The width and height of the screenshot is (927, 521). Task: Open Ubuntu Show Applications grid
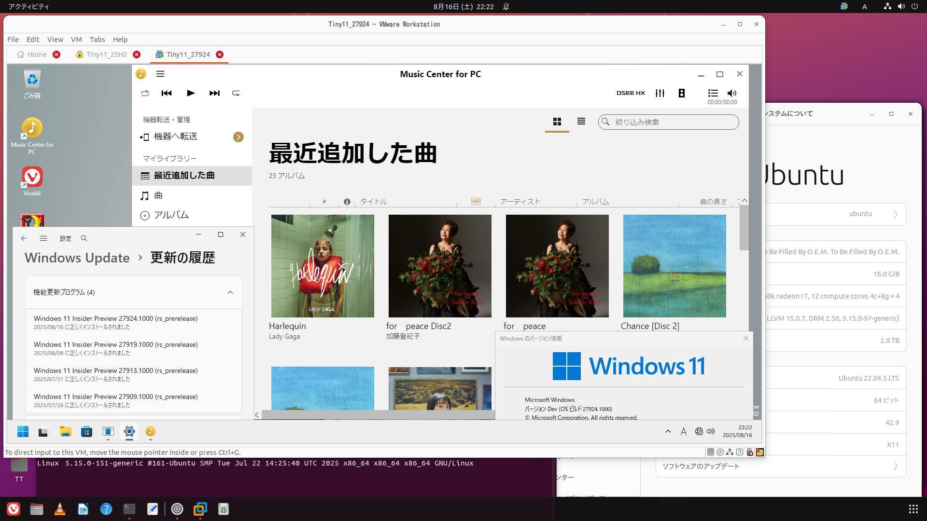[913, 509]
